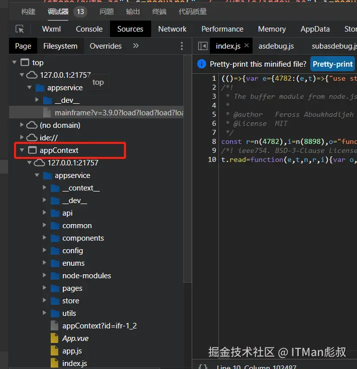Switch to the Wxml tab
The width and height of the screenshot is (357, 369).
tap(51, 29)
